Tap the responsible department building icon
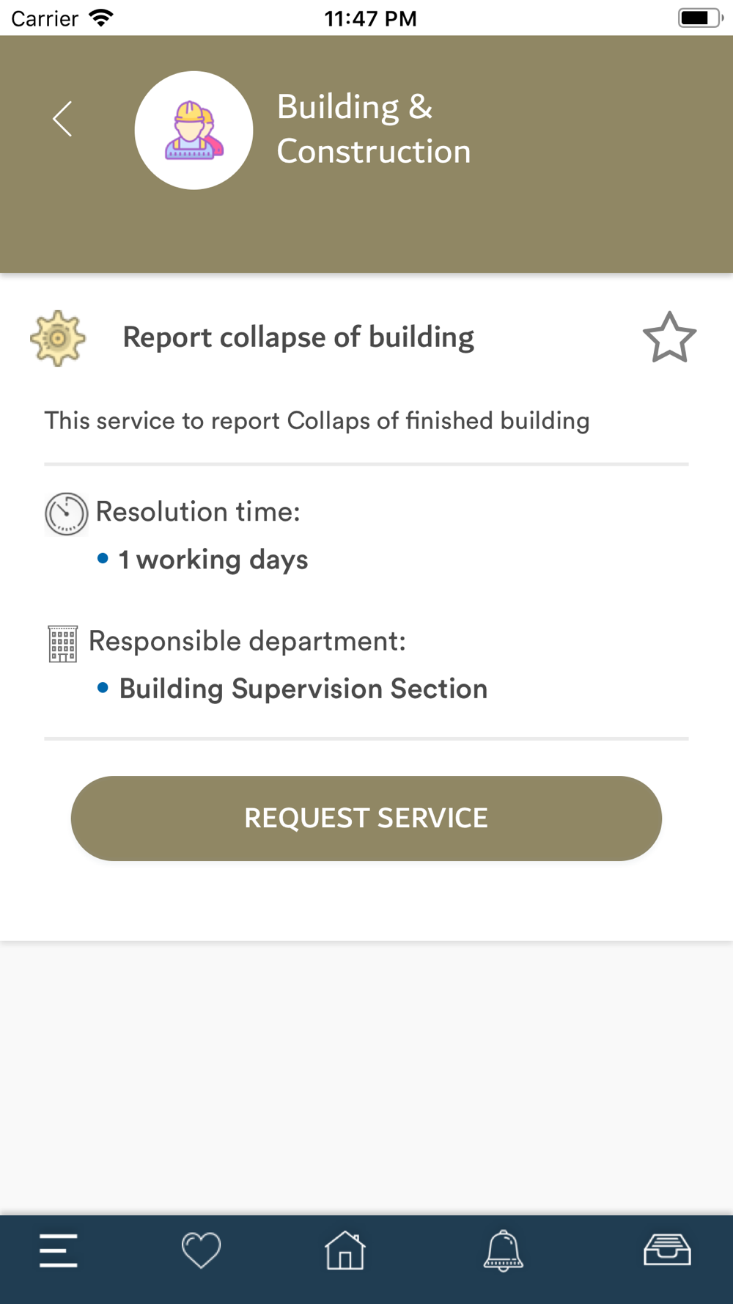733x1304 pixels. point(63,643)
